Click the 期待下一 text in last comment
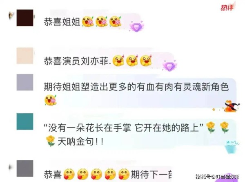Image resolution: width=245 pixels, height=182 pixels. pyautogui.click(x=151, y=174)
